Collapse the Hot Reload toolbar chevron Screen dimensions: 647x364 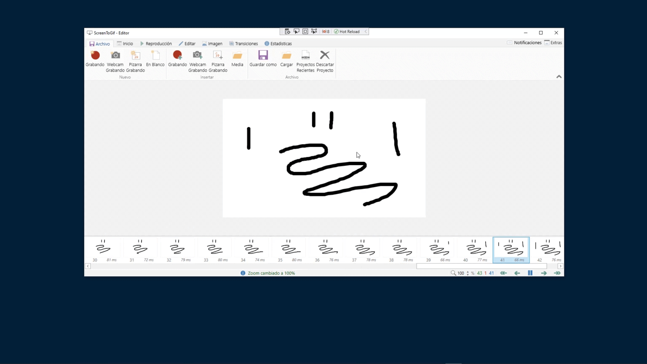(365, 31)
